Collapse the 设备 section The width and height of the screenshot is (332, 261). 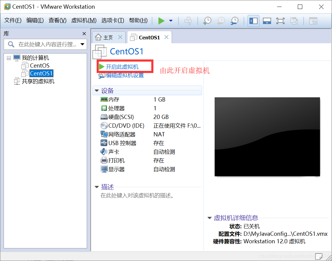(97, 91)
